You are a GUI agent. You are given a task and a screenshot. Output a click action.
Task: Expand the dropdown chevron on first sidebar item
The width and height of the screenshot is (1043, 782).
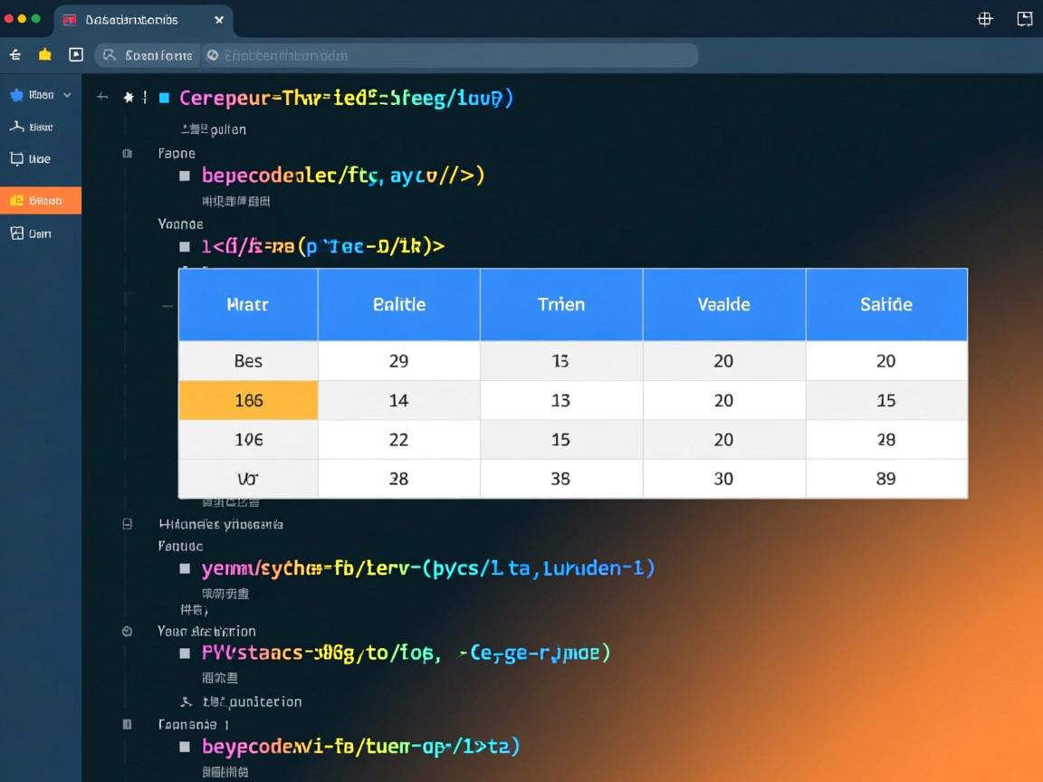click(x=67, y=95)
